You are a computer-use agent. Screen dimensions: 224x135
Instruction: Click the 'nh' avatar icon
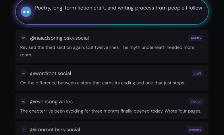24,38
